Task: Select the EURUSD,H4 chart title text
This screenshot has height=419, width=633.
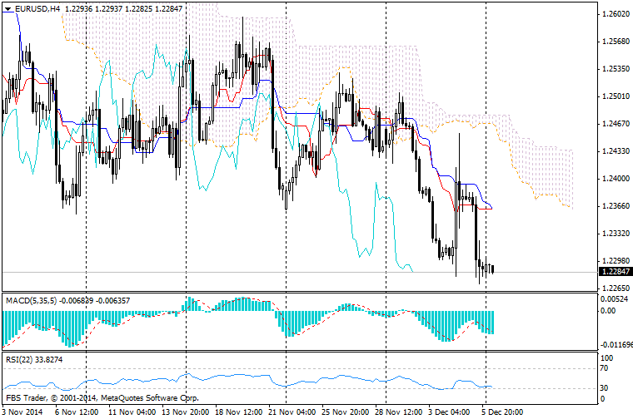Action: pyautogui.click(x=37, y=8)
